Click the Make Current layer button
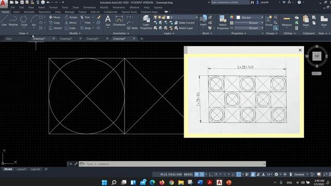Screen dimensions: 331x186 click(x=184, y=23)
